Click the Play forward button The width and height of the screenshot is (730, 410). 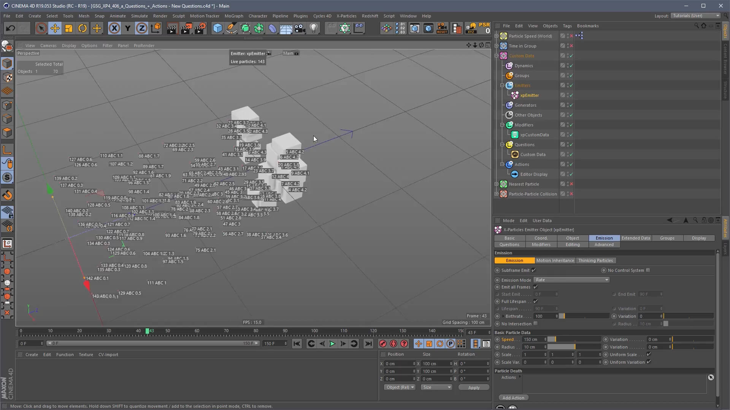[332, 344]
